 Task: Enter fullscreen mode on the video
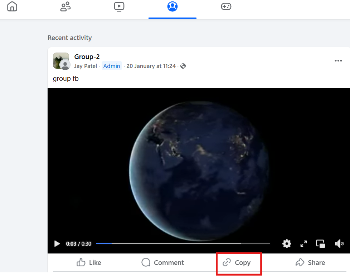click(303, 243)
